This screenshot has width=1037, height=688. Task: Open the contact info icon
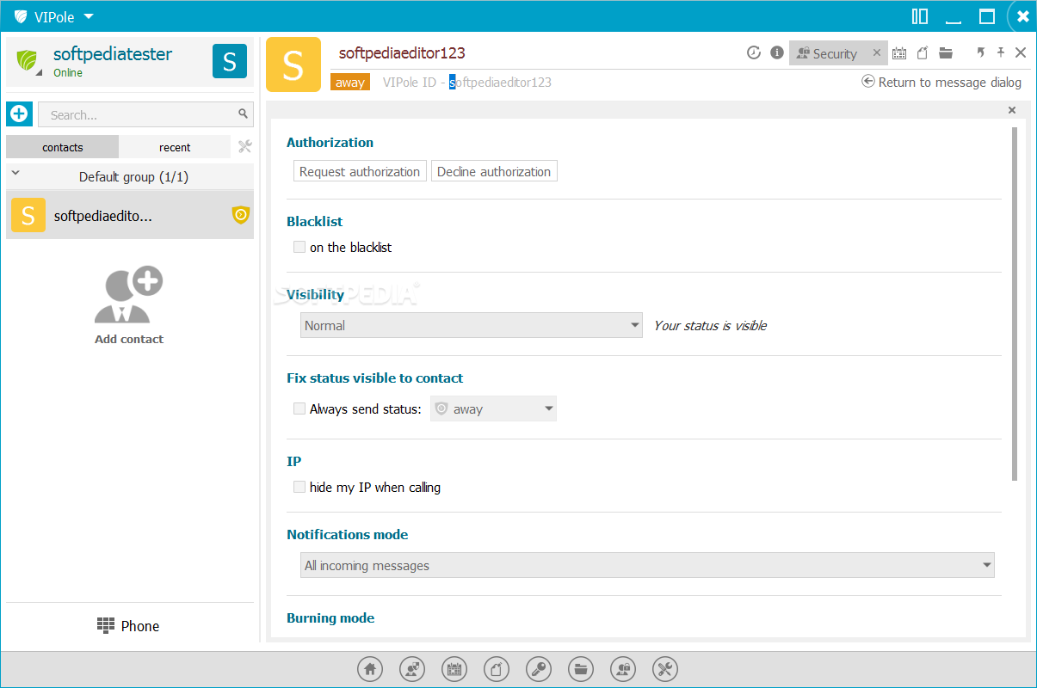click(x=777, y=52)
